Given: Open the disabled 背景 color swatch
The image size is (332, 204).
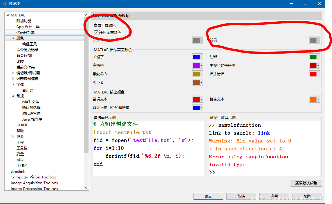Looking at the screenshot, I should coord(314,40).
